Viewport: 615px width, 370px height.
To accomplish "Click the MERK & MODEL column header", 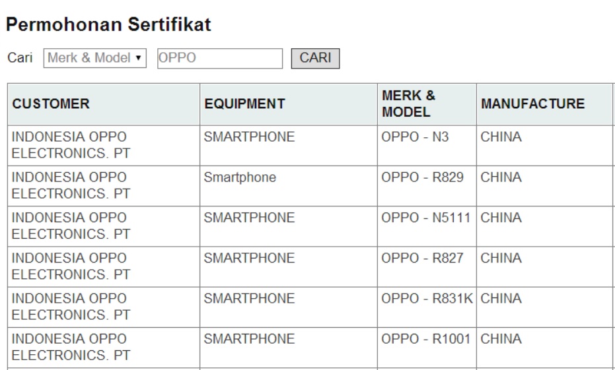I will click(x=427, y=104).
